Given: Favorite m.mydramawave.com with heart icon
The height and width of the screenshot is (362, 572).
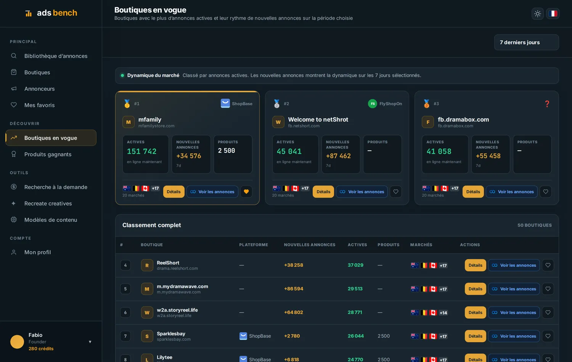Looking at the screenshot, I should (548, 289).
